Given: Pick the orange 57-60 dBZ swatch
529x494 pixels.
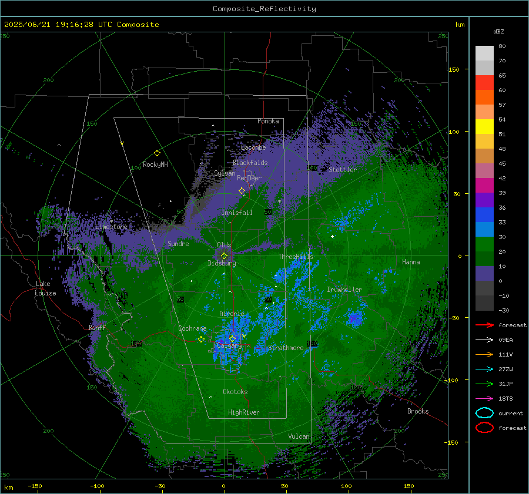Looking at the screenshot, I should (x=484, y=97).
